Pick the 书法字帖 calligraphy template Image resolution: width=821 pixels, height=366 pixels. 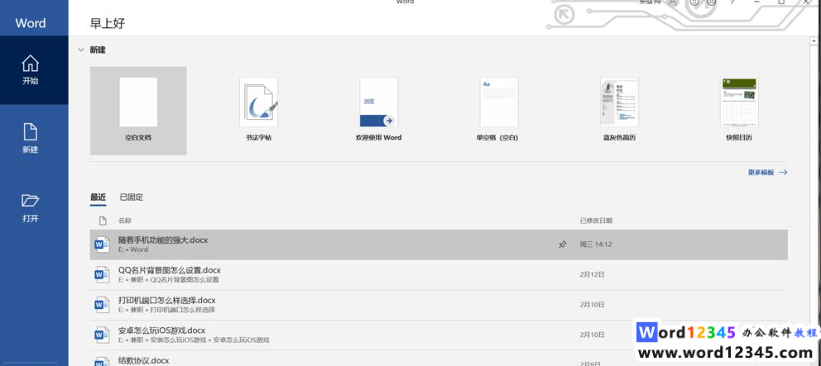point(258,111)
